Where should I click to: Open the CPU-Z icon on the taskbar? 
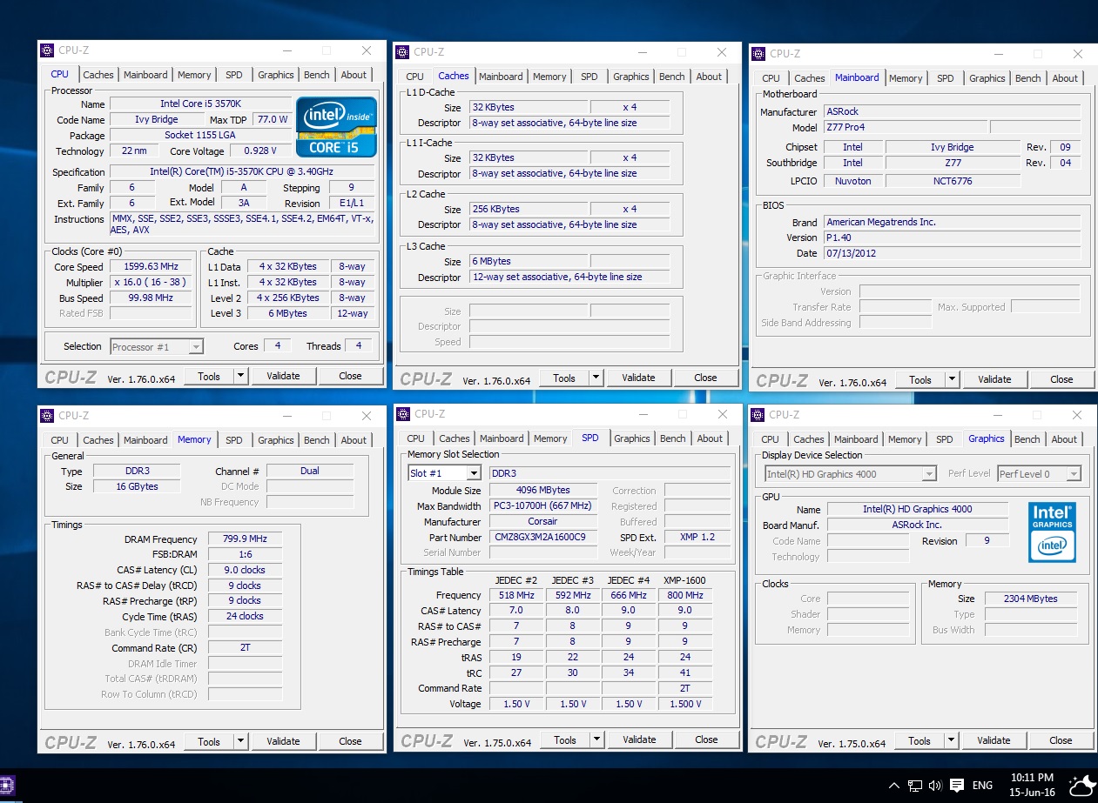[7, 786]
